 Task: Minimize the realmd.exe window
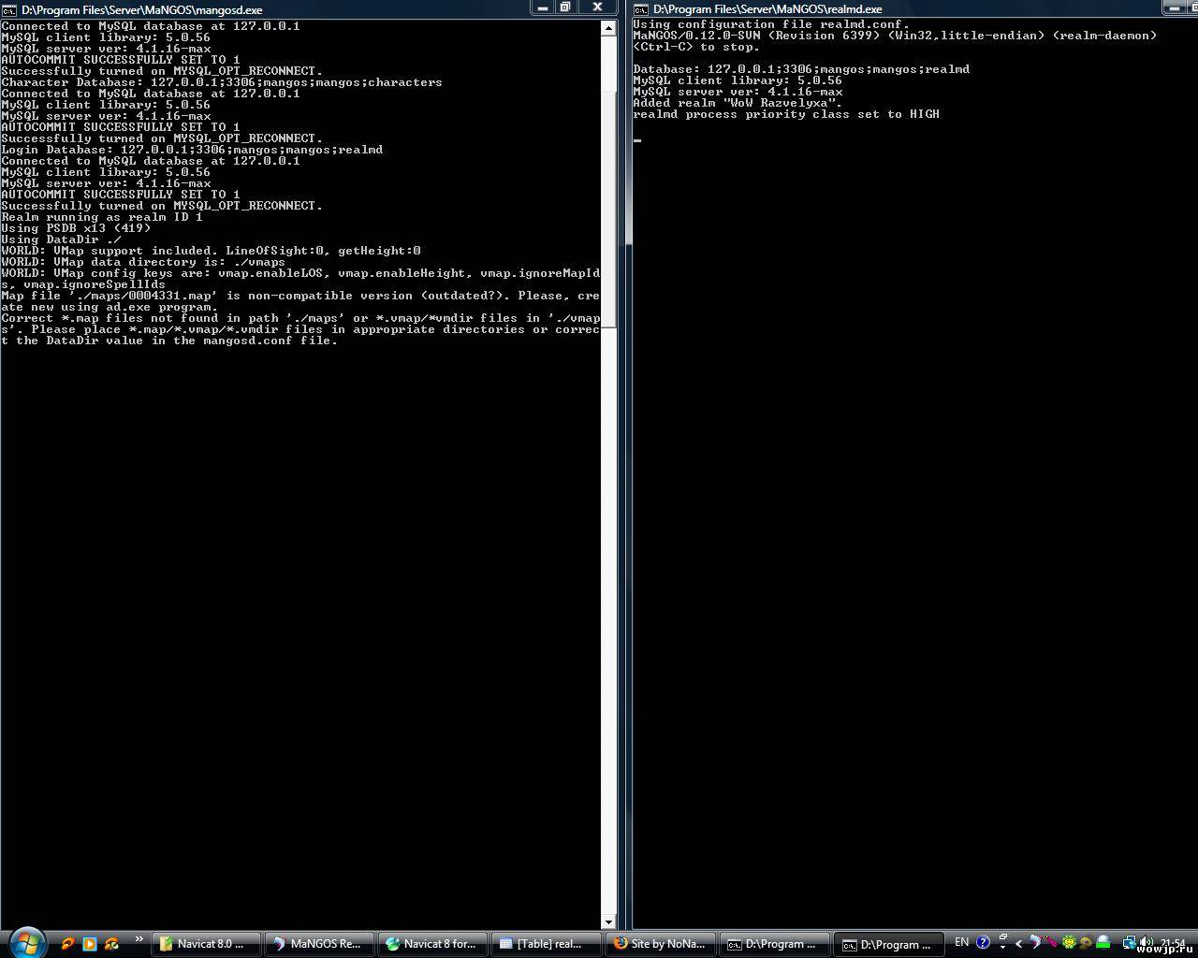pos(1176,7)
